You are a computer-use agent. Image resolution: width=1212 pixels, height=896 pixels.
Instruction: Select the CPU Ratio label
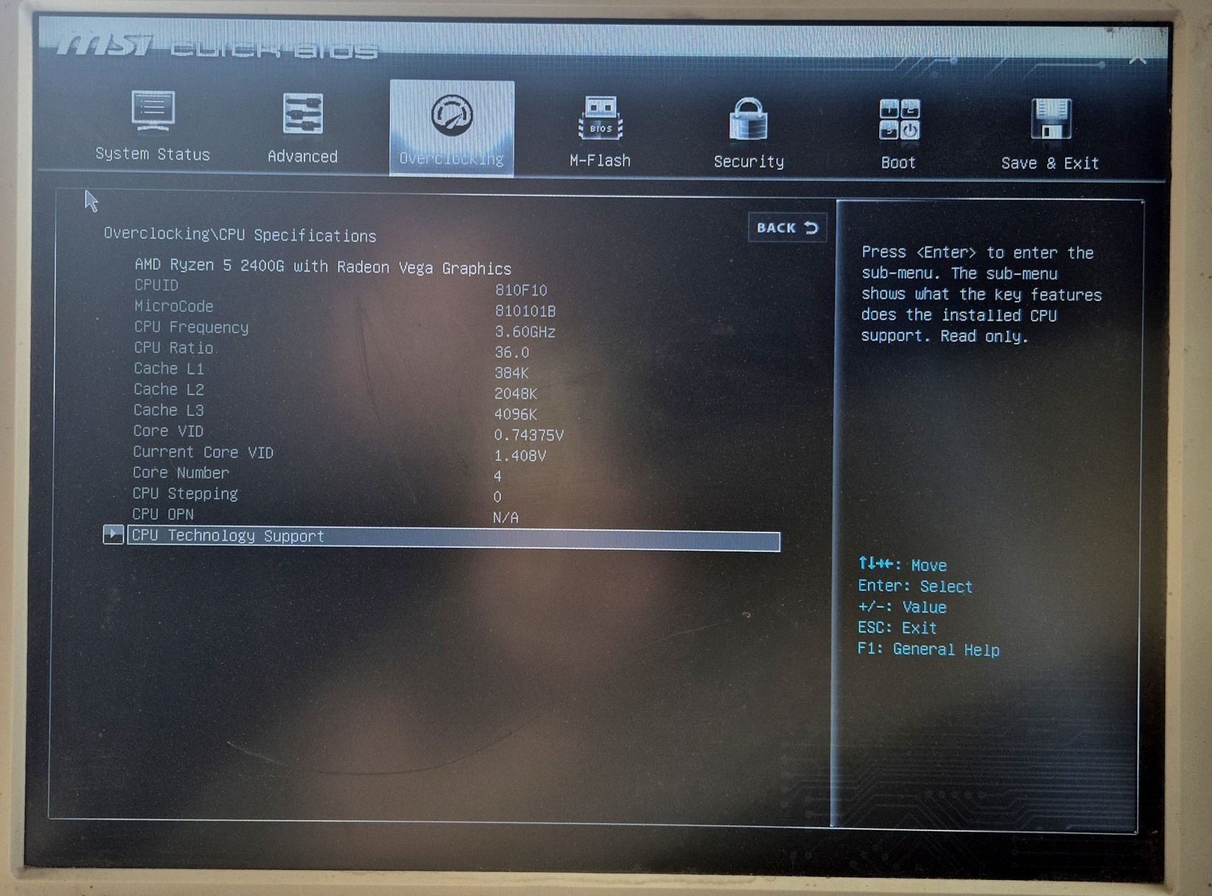(173, 348)
